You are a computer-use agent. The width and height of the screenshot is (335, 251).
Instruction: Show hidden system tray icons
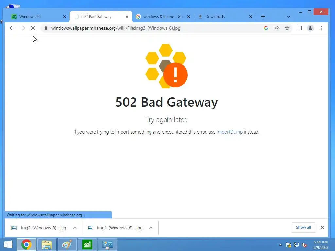point(280,245)
